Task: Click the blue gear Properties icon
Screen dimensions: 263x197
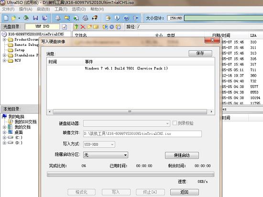Action: point(112,27)
